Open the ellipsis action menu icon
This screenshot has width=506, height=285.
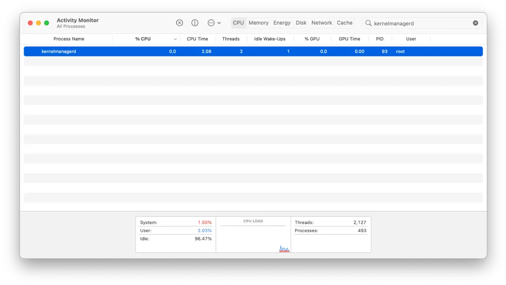(x=211, y=23)
